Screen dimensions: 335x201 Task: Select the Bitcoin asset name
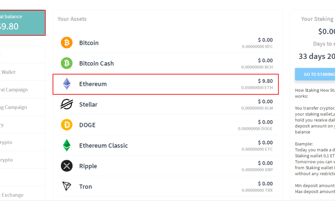pos(89,43)
